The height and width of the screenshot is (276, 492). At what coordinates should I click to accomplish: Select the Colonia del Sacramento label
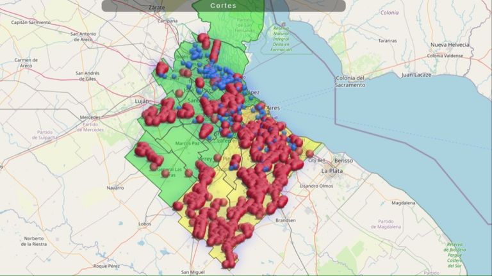coord(350,81)
